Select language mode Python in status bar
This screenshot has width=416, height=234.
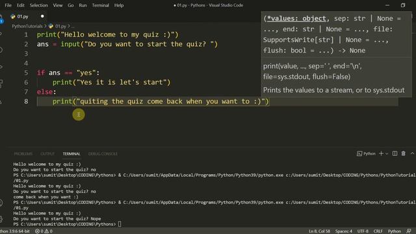click(395, 231)
